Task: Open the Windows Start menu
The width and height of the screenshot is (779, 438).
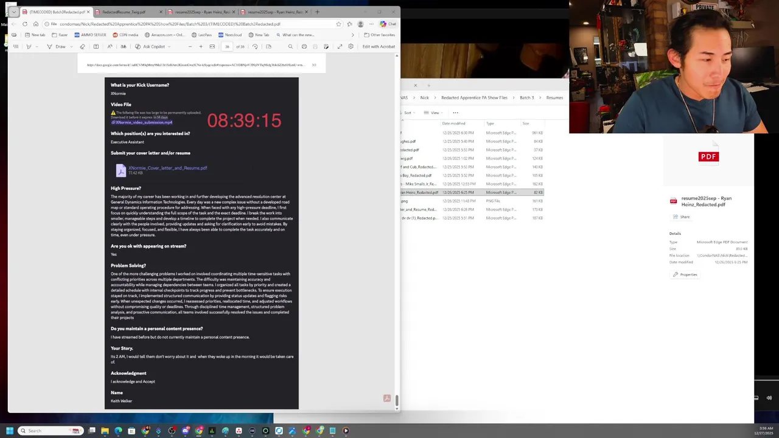Action: click(9, 431)
